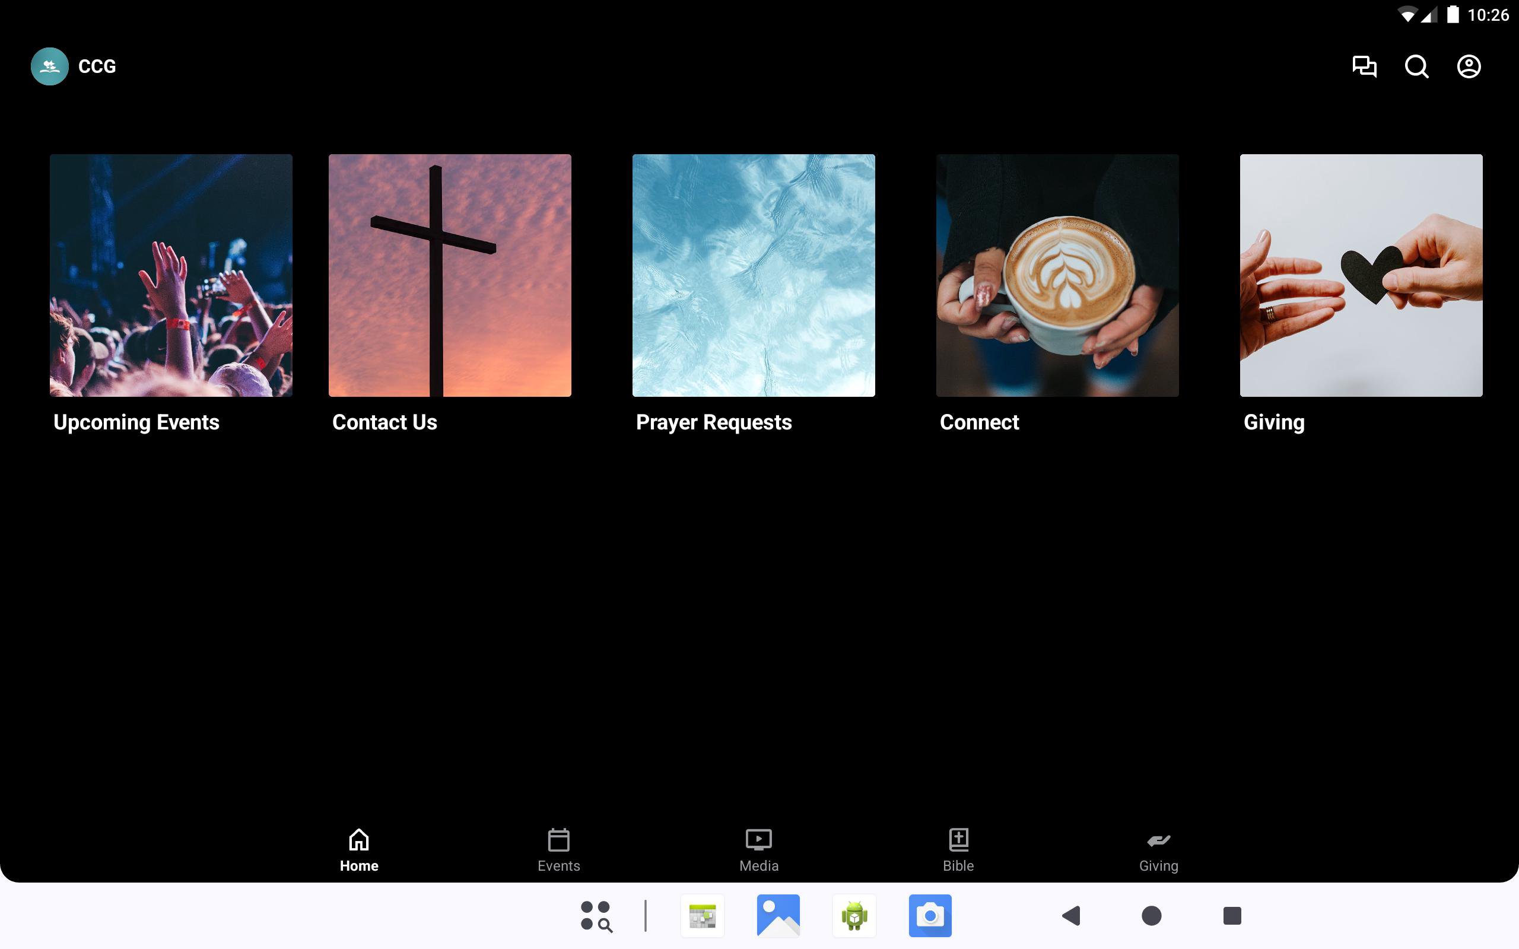Click the search magnifier icon
Screen dimensions: 1519x949
coord(1416,66)
